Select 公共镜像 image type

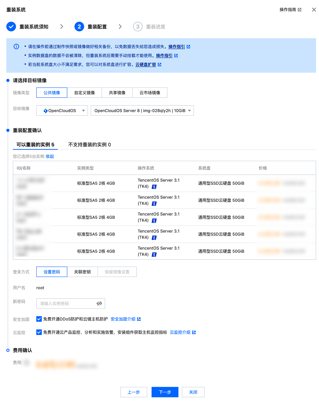tap(52, 93)
